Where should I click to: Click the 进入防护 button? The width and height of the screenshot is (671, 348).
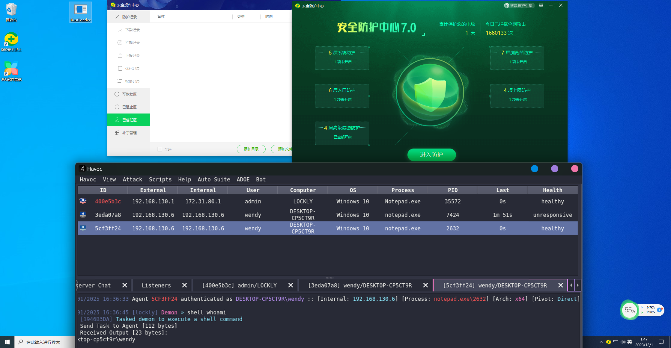click(x=431, y=155)
